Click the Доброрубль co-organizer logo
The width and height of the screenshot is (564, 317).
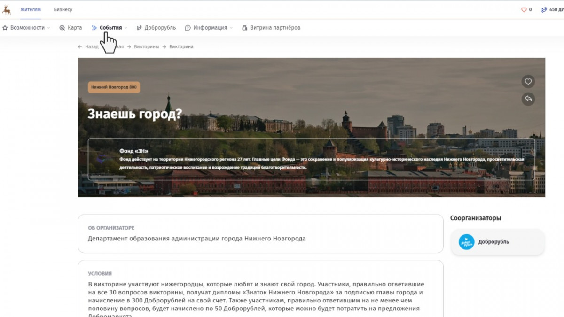pyautogui.click(x=467, y=242)
